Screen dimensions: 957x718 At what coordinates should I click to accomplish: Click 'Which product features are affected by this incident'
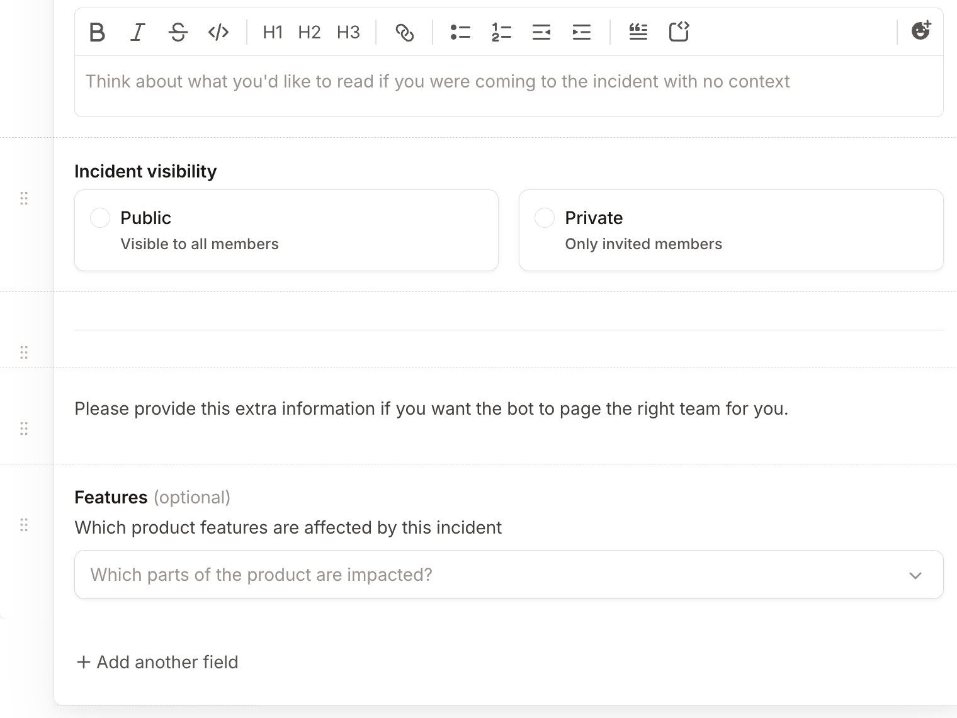click(x=288, y=527)
